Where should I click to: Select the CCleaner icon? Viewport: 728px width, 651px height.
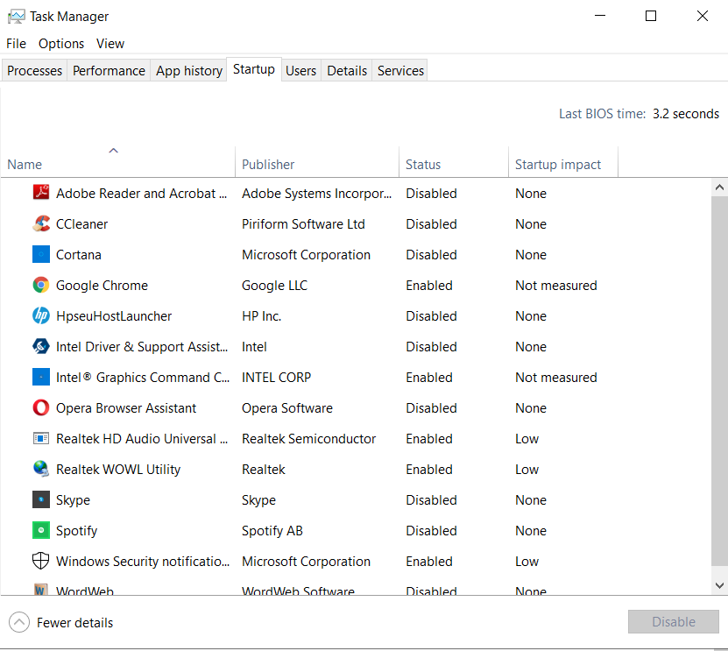click(x=41, y=223)
